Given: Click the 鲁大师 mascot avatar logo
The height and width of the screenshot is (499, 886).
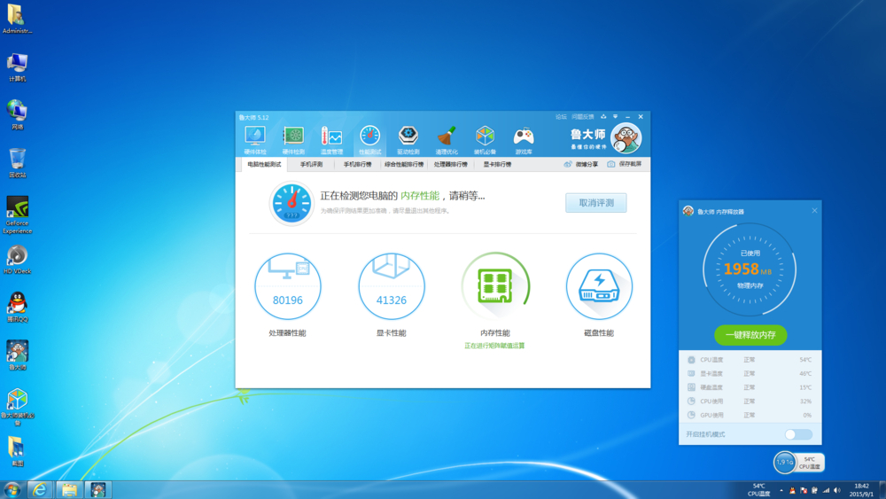Looking at the screenshot, I should click(x=626, y=138).
